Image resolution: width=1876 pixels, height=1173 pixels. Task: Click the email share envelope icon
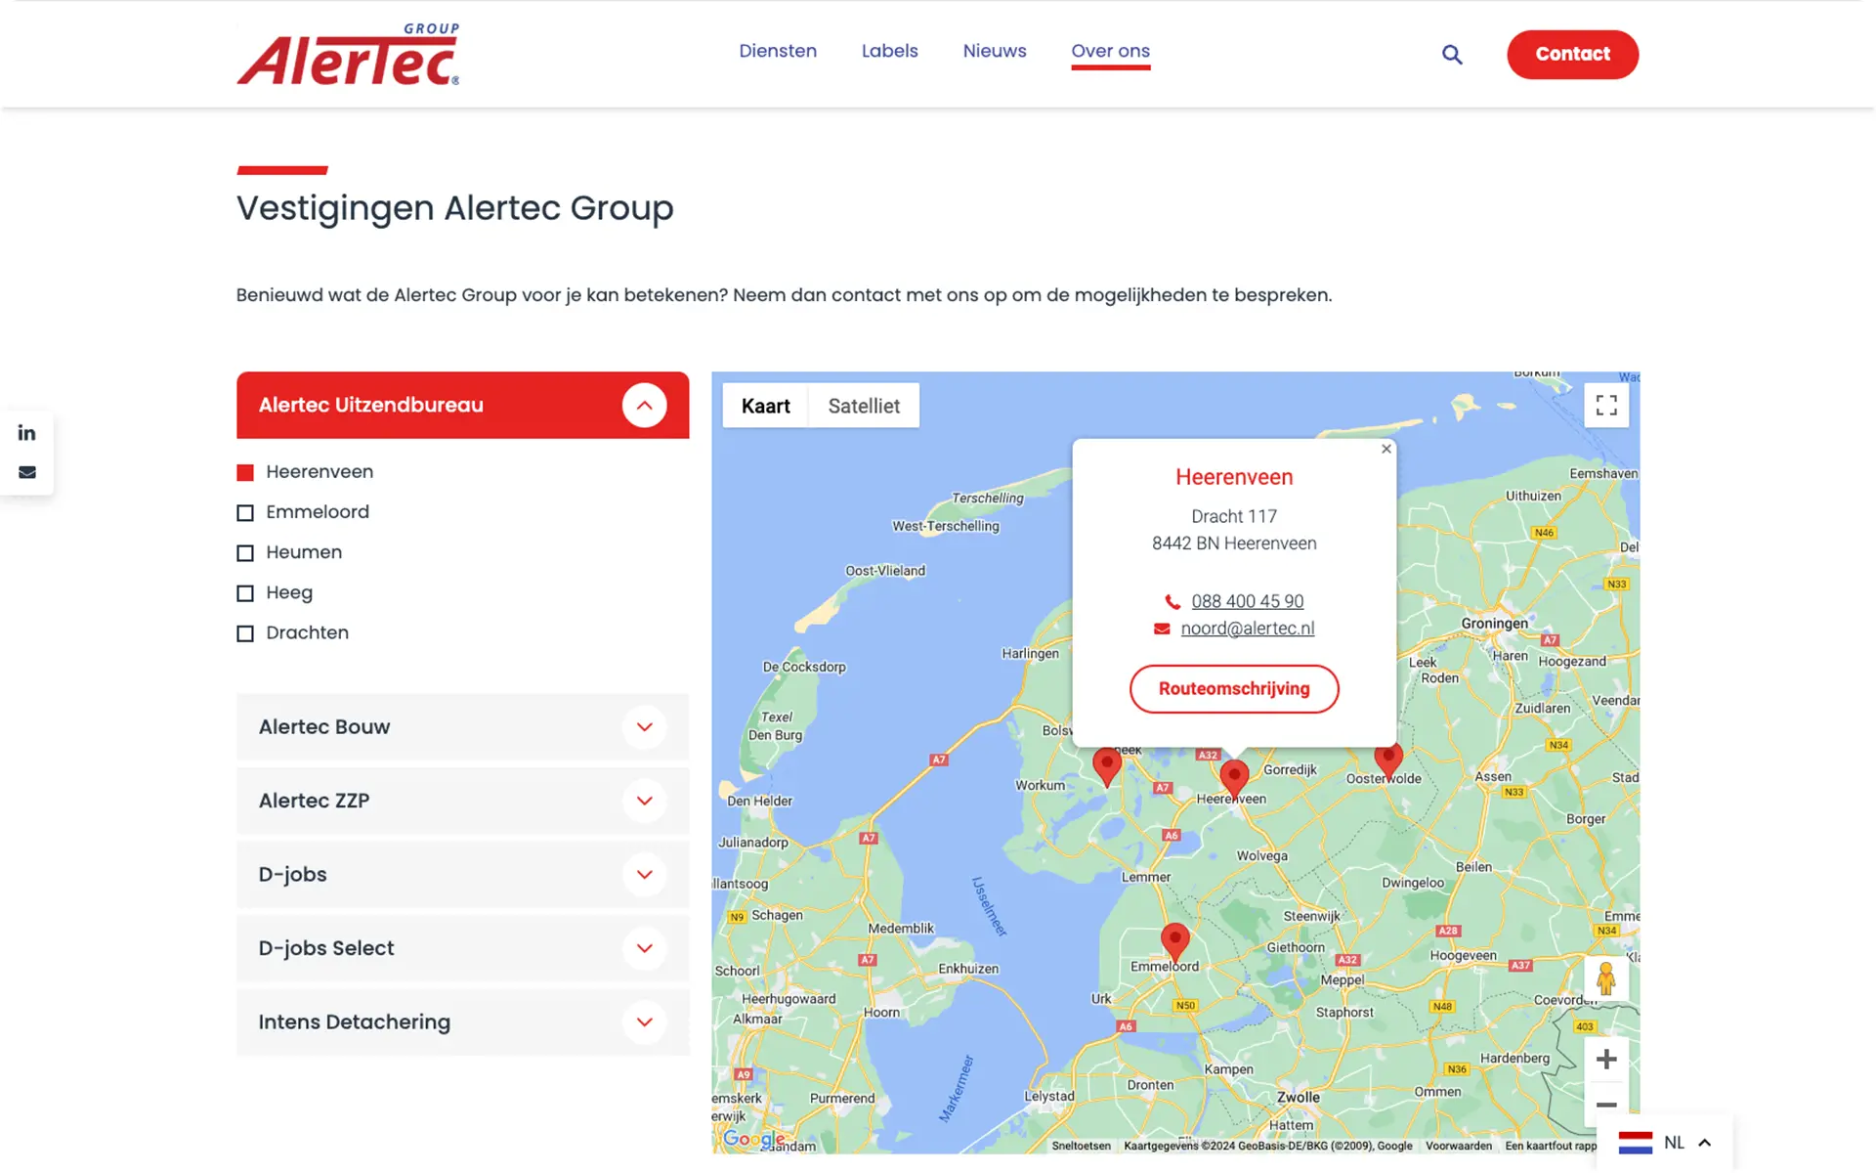pyautogui.click(x=26, y=472)
